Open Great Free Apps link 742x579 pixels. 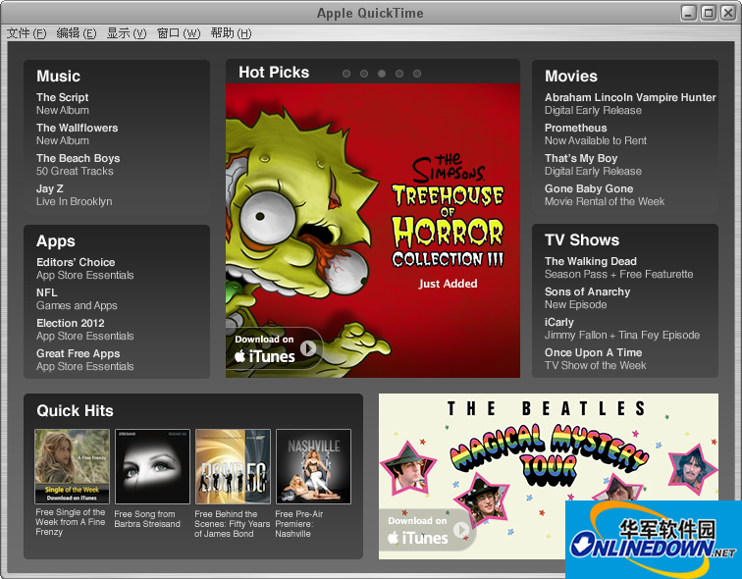point(85,360)
